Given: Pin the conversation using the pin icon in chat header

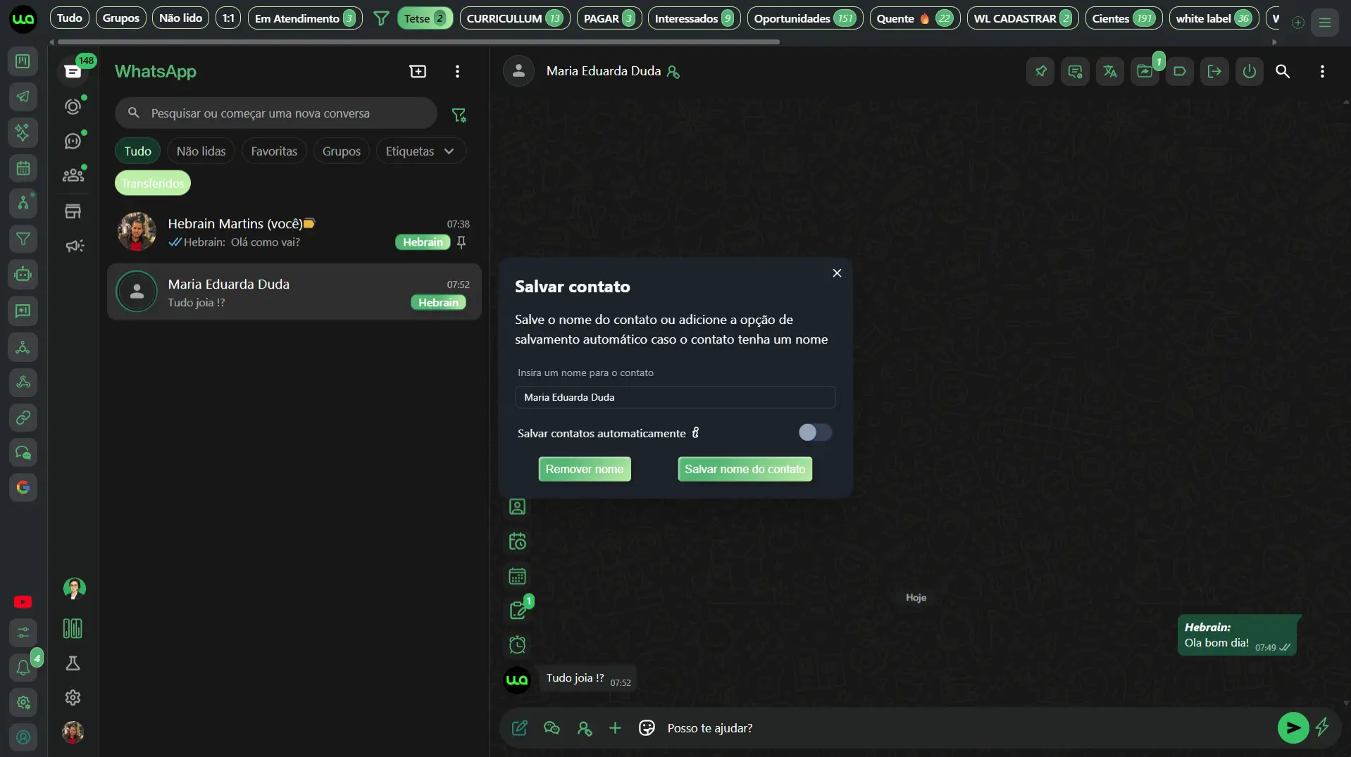Looking at the screenshot, I should pyautogui.click(x=1040, y=71).
